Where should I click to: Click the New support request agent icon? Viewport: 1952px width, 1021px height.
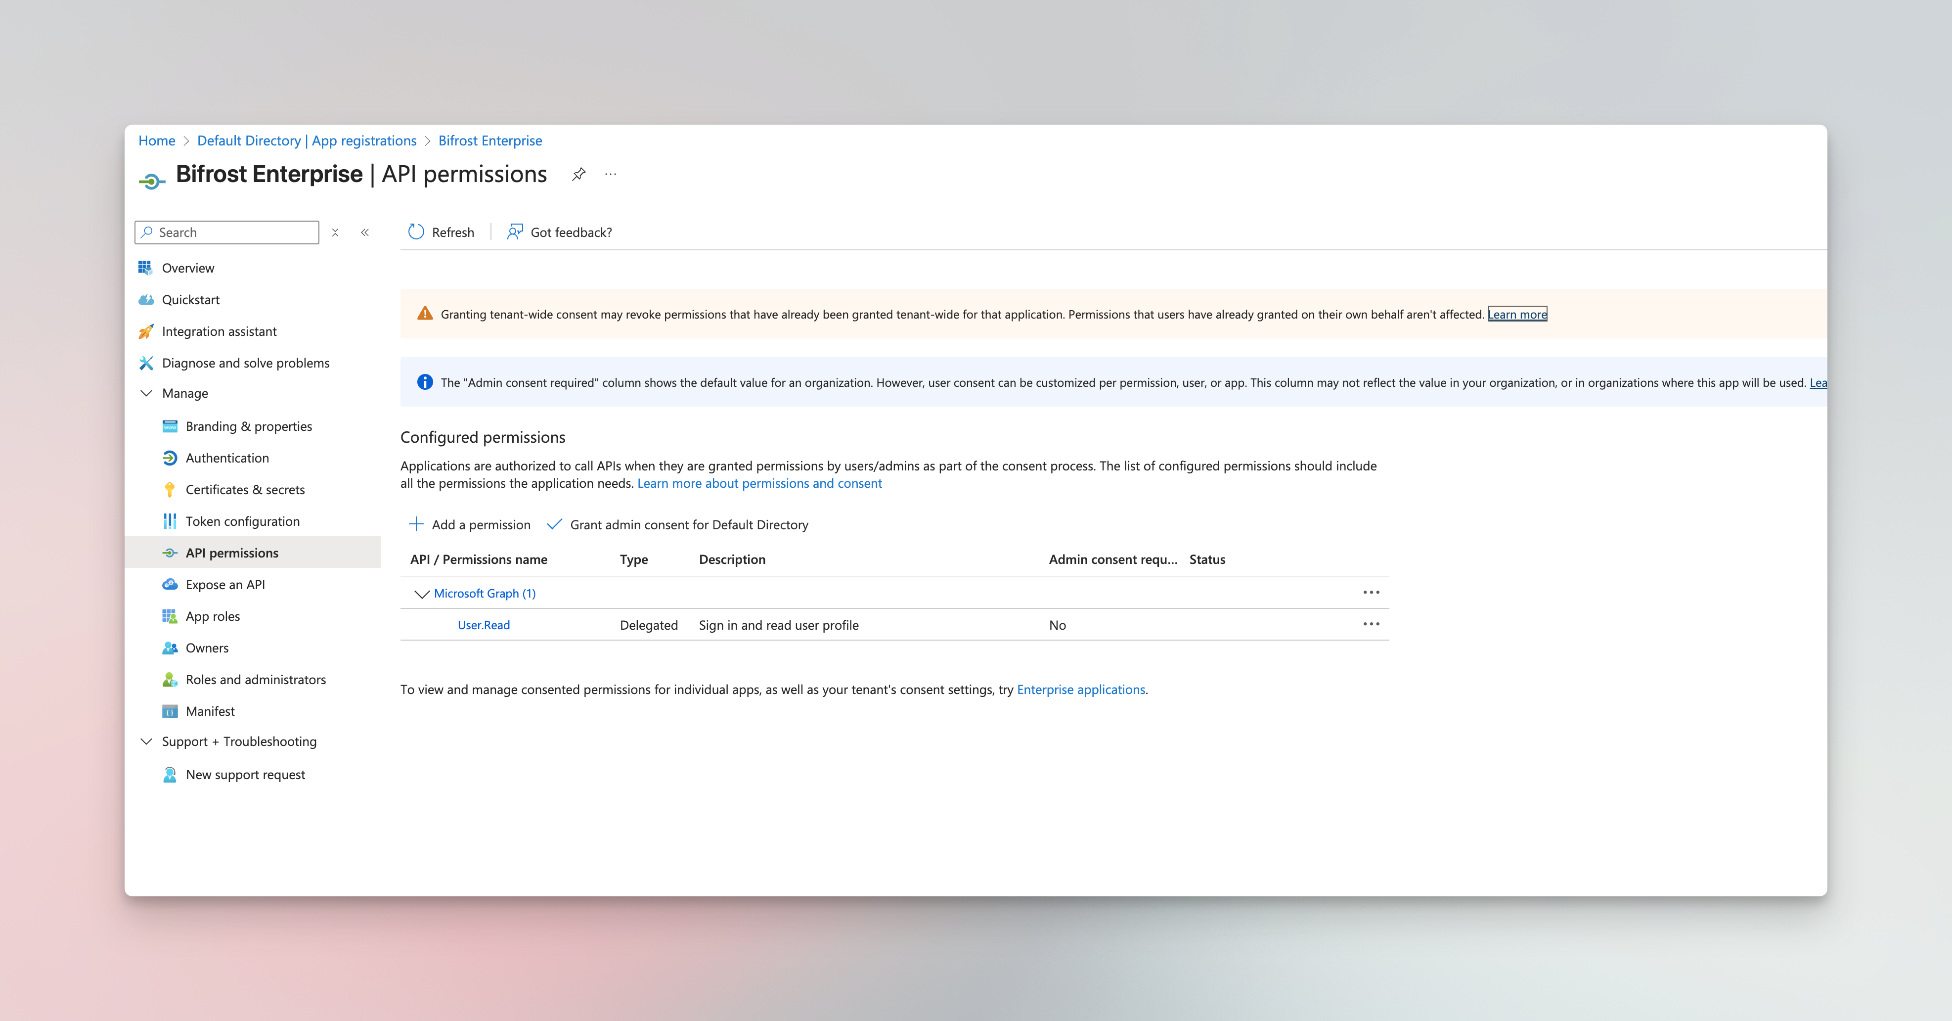[x=170, y=775]
